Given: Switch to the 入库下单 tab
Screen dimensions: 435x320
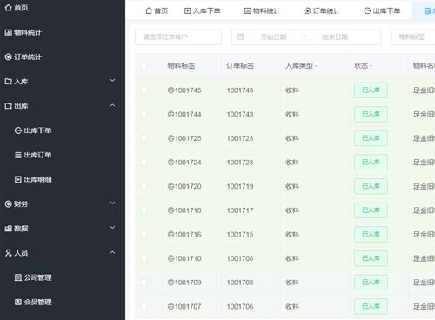Looking at the screenshot, I should coord(203,11).
